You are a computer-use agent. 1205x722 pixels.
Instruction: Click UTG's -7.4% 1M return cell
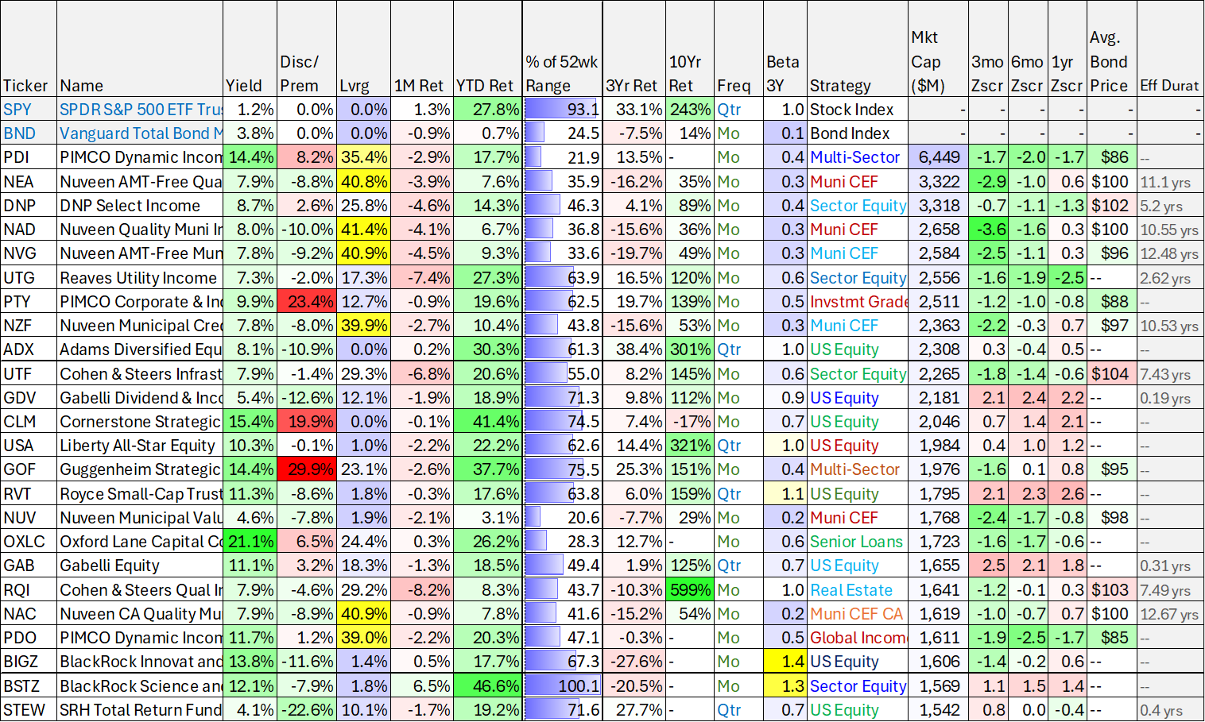pos(422,278)
